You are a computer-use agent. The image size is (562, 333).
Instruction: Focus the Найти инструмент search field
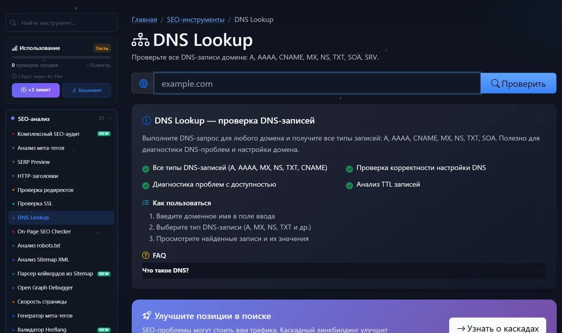click(61, 23)
